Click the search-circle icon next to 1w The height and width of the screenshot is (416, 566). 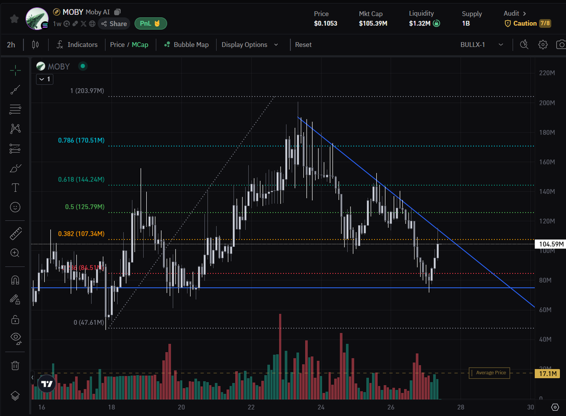click(67, 24)
